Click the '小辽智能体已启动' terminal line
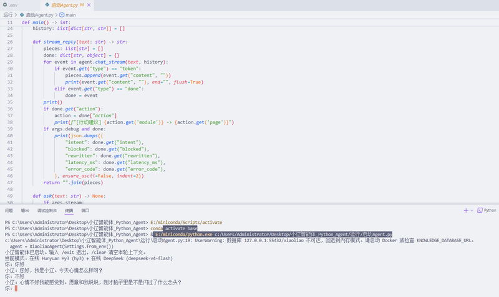This screenshot has width=499, height=297. coord(75,252)
